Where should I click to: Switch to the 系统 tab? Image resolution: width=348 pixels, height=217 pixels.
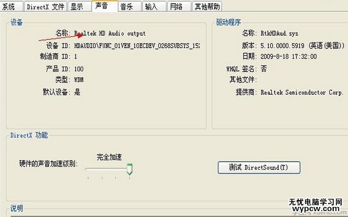click(x=11, y=6)
